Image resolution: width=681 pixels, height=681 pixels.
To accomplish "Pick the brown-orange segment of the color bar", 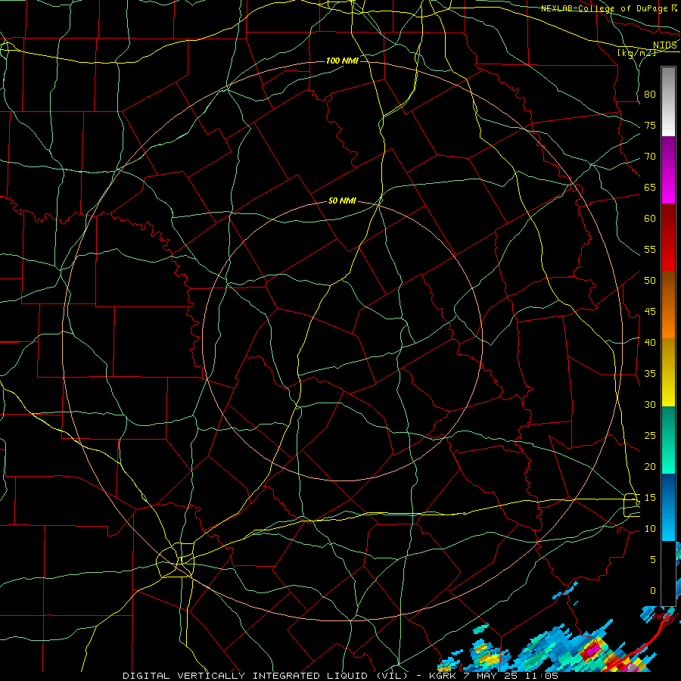I will (668, 305).
